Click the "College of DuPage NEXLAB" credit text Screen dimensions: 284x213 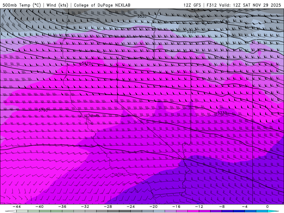pos(102,5)
